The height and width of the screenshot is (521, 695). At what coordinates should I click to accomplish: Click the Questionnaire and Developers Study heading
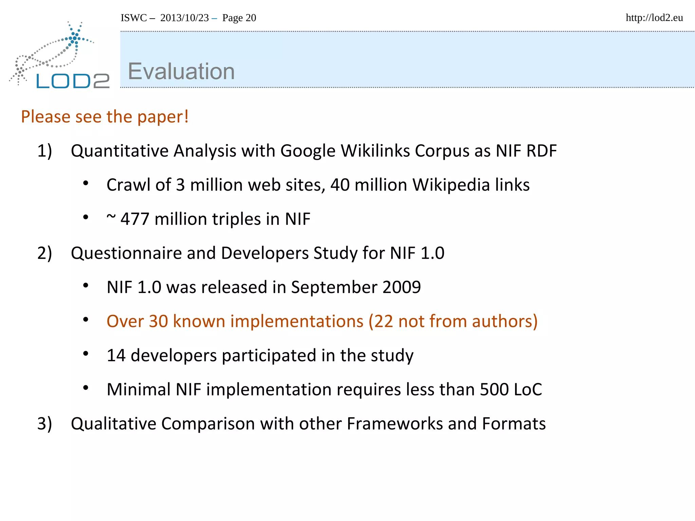tap(257, 253)
